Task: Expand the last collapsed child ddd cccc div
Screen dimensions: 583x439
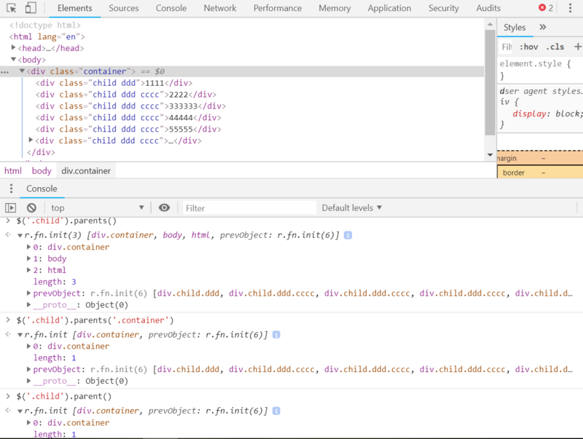Action: tap(31, 140)
